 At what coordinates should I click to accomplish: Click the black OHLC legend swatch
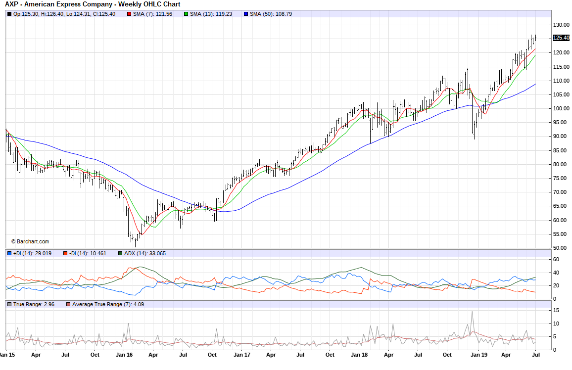tap(9, 14)
